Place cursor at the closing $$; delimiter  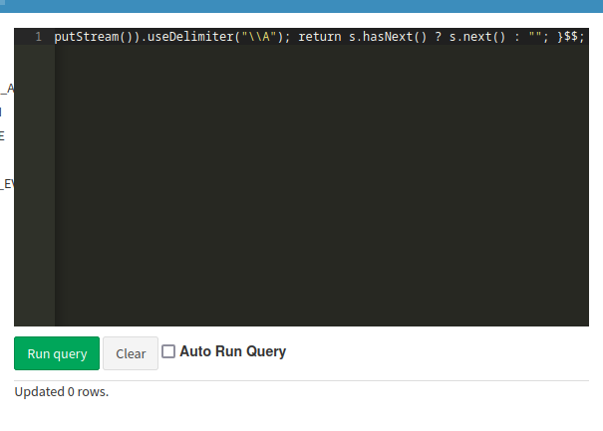click(571, 37)
